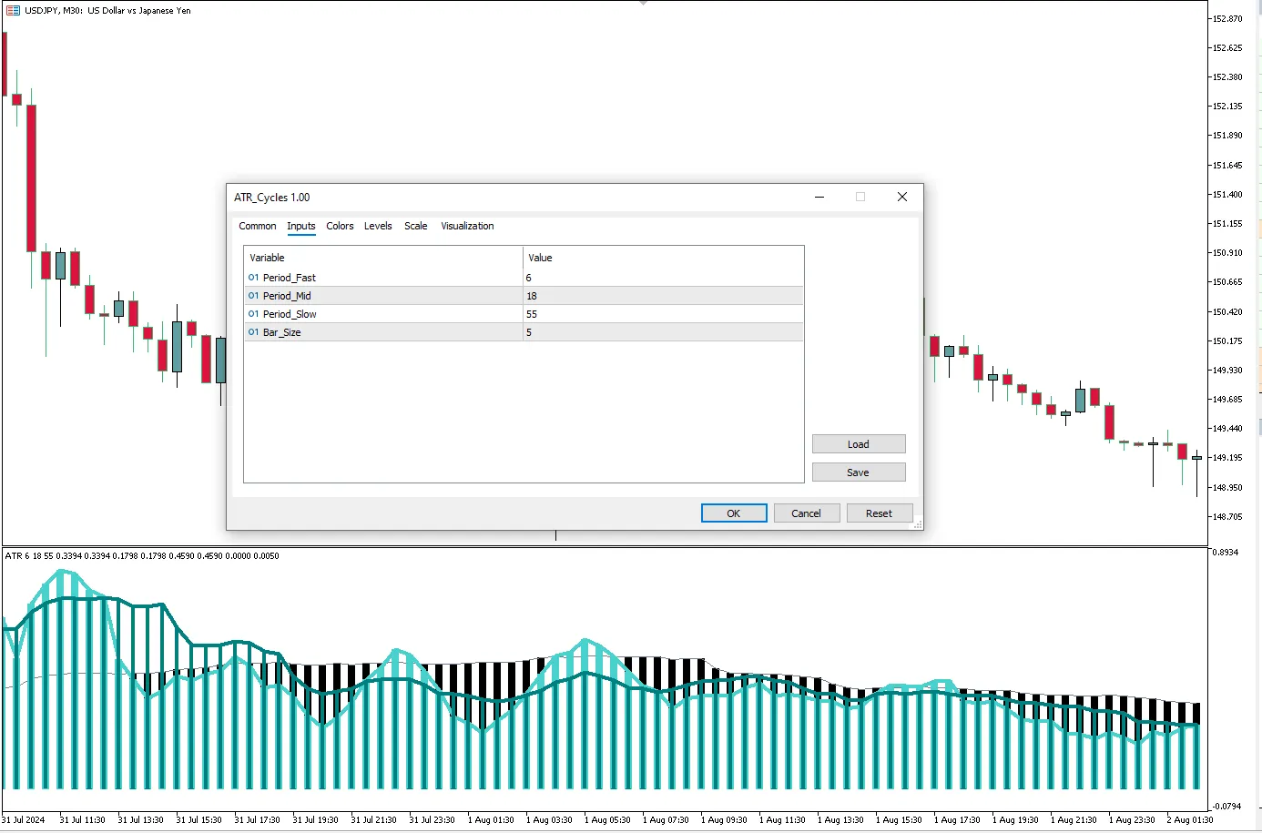
Task: Click the integer type icon beside Period_Fast
Action: coord(253,278)
